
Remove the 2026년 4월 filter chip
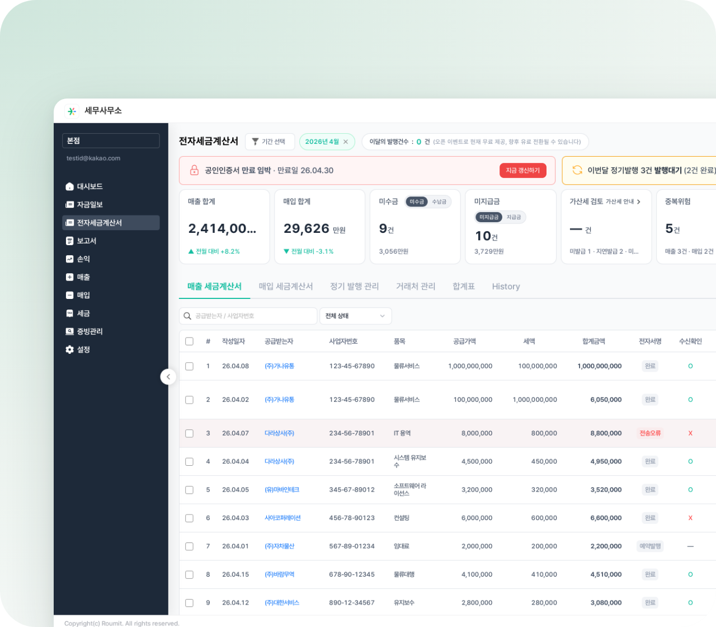(x=346, y=142)
